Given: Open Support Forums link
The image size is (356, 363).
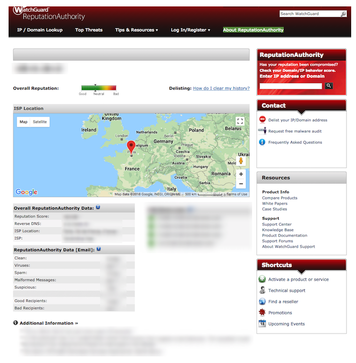Looking at the screenshot, I should point(277,241).
